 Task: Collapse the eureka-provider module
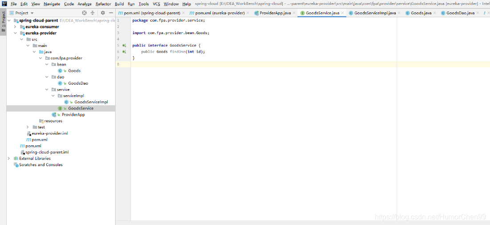click(x=15, y=33)
